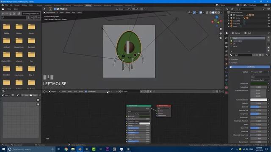Select solid viewport shading mode
This screenshot has height=152, width=271.
pyautogui.click(x=213, y=13)
